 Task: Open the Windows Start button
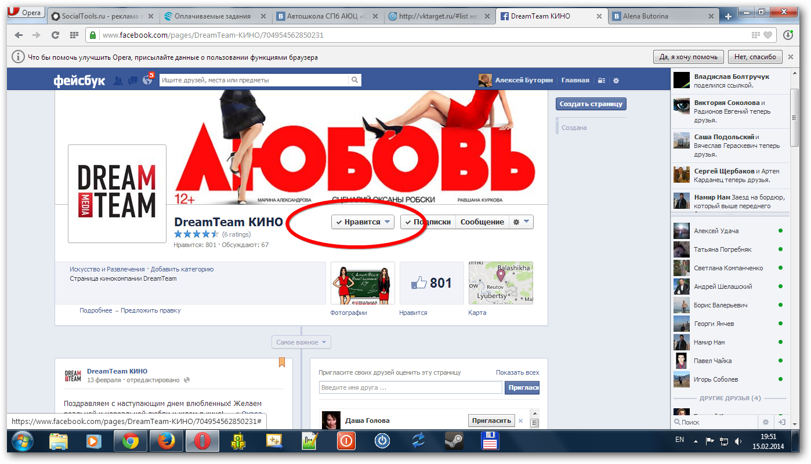23,442
